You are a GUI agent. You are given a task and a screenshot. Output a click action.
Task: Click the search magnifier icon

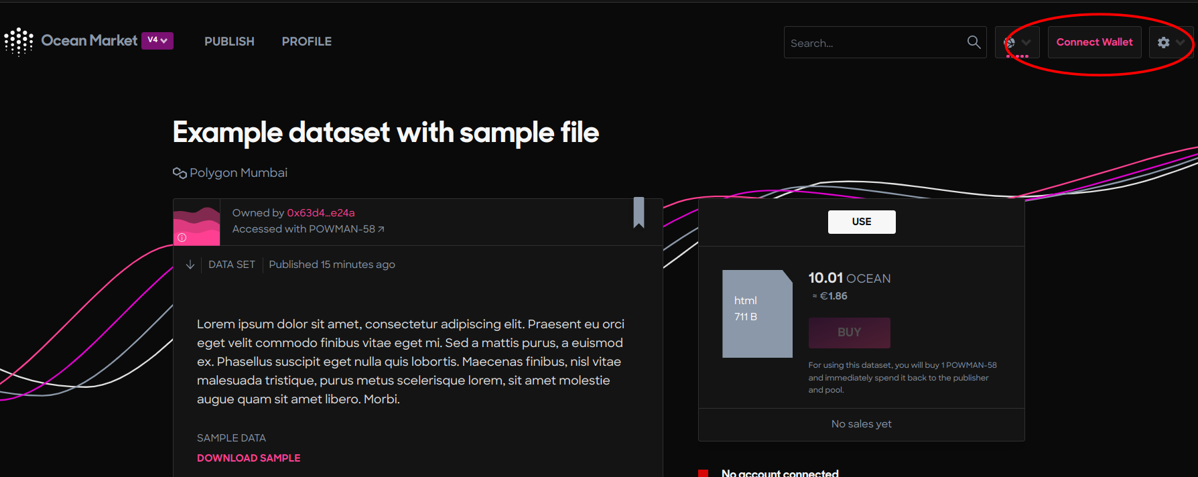coord(974,42)
